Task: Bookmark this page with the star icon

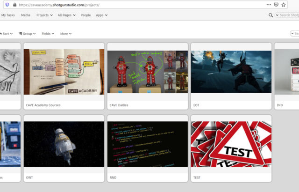Action: point(284,4)
